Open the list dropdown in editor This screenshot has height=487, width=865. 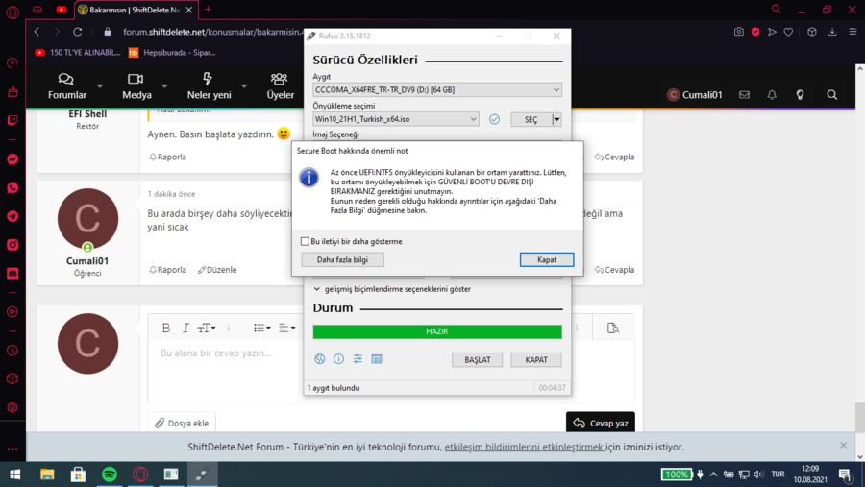[262, 329]
